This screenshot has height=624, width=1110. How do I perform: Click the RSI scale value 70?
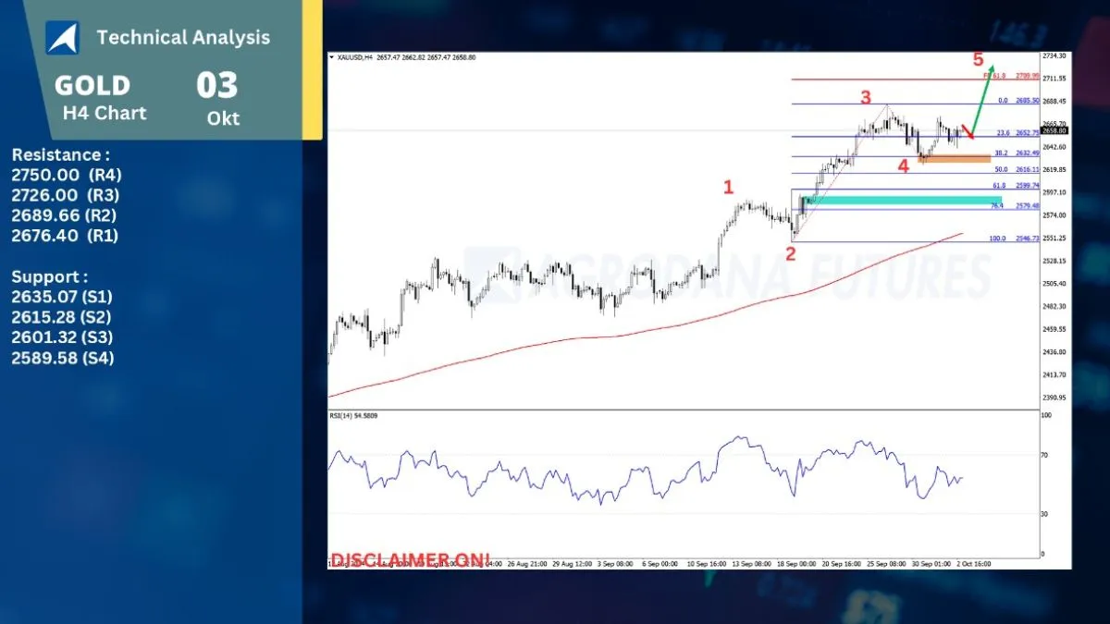coord(1045,456)
